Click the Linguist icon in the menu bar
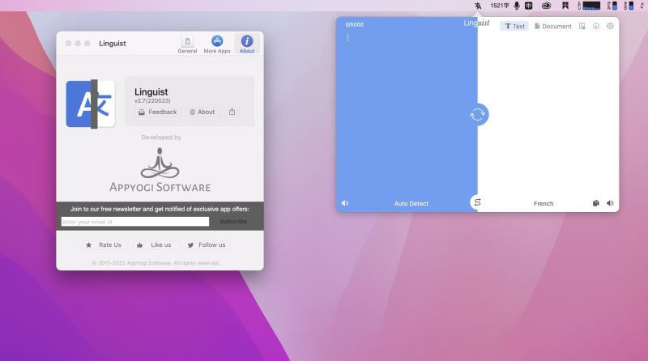This screenshot has height=361, width=648. [x=478, y=6]
